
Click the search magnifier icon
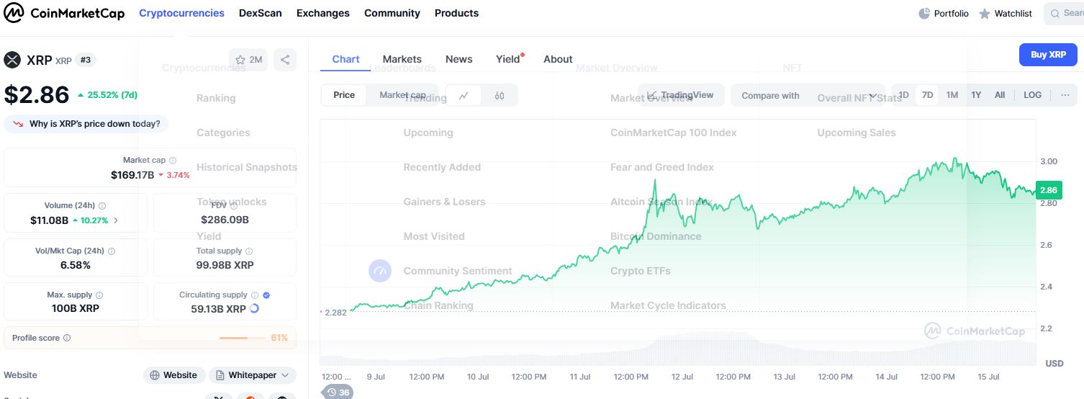[1055, 14]
